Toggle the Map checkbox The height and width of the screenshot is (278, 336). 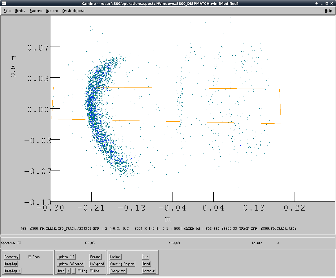pyautogui.click(x=91, y=271)
